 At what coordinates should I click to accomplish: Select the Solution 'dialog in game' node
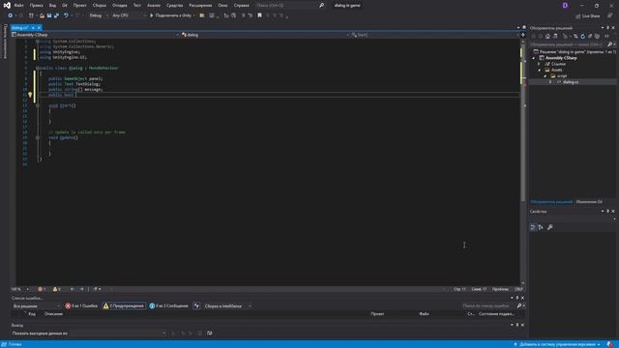(x=575, y=51)
